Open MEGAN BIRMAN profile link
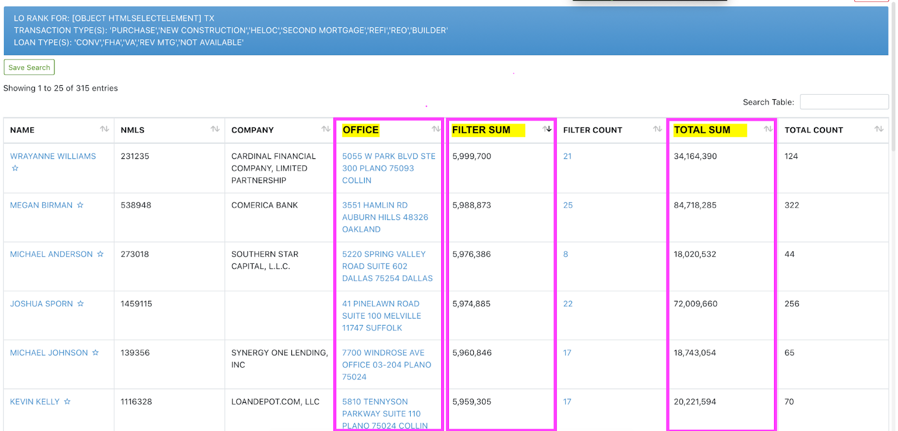 point(42,205)
